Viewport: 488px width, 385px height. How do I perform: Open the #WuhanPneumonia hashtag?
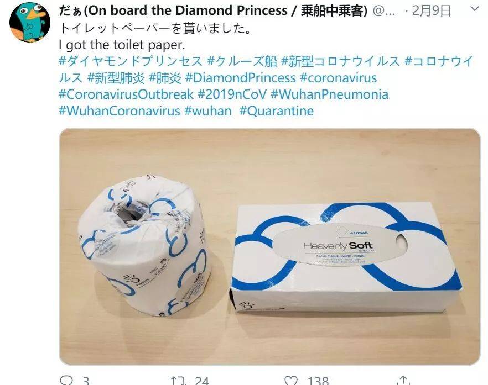point(330,94)
